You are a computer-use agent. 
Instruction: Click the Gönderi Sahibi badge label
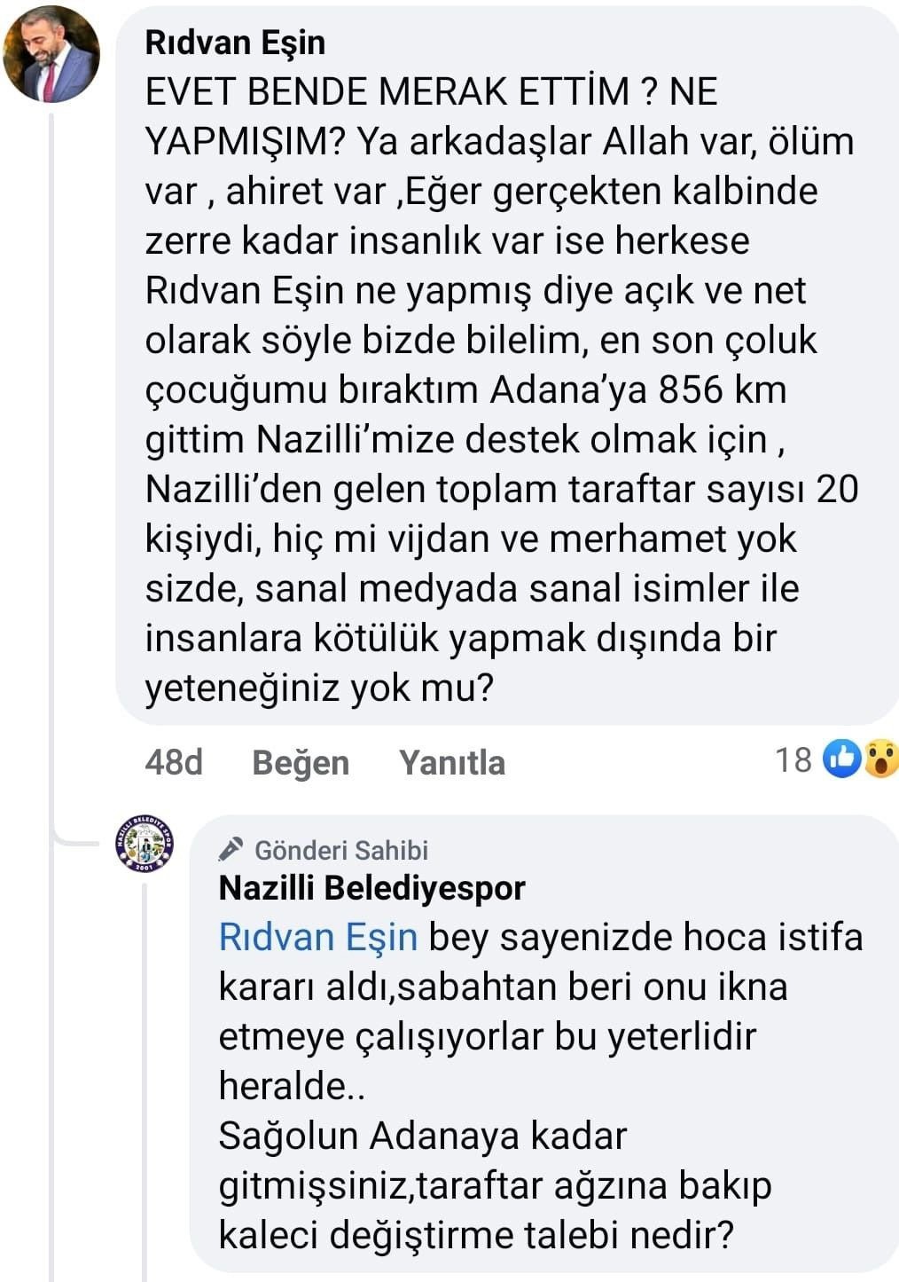point(341,850)
